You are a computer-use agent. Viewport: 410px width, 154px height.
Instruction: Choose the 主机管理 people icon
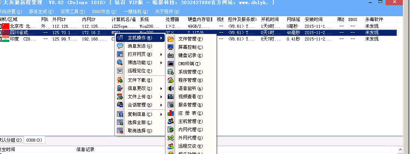(170, 121)
